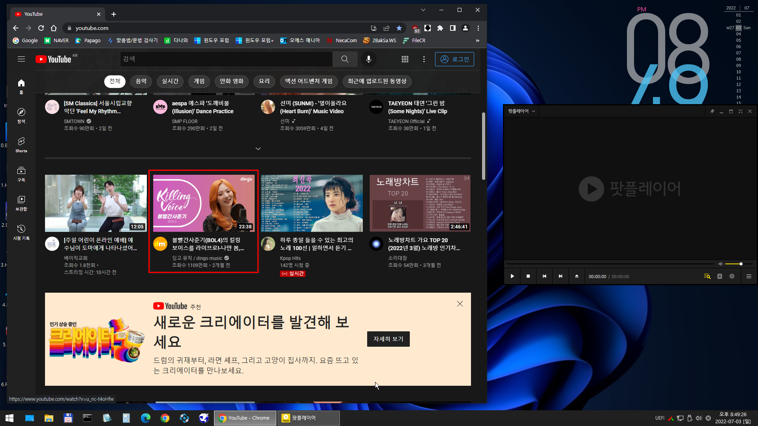This screenshot has height=426, width=758.
Task: Open the Killing Voice video thumbnail
Action: [204, 203]
